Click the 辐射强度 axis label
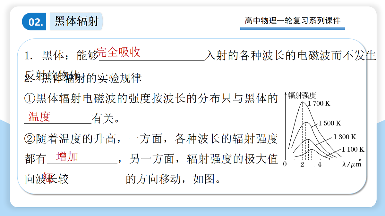385x216 pixels. [302, 95]
